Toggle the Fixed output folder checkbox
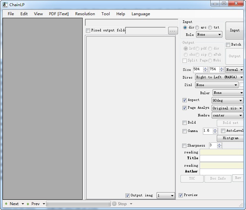 point(88,30)
